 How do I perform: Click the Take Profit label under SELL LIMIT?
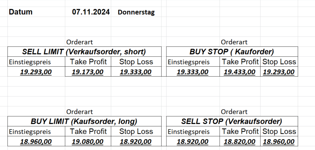tap(88, 62)
